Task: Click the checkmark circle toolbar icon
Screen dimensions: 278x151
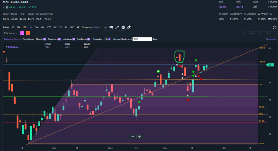Action: 123,27
